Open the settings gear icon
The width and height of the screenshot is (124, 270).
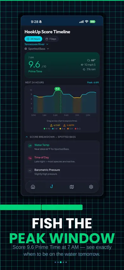coord(91,187)
